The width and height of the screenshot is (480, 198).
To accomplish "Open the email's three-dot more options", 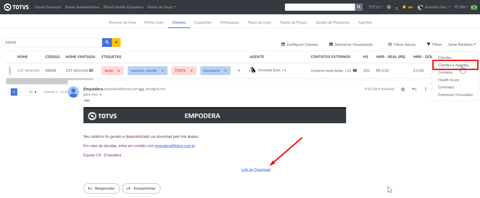I will coord(425,89).
